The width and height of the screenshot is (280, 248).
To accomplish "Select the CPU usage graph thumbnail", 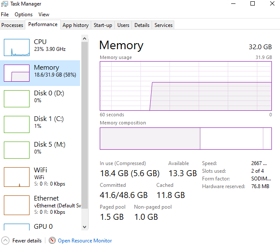I will [x=17, y=47].
